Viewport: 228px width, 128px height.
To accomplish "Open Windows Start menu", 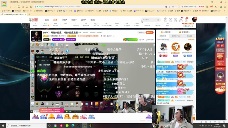I will tap(3, 125).
